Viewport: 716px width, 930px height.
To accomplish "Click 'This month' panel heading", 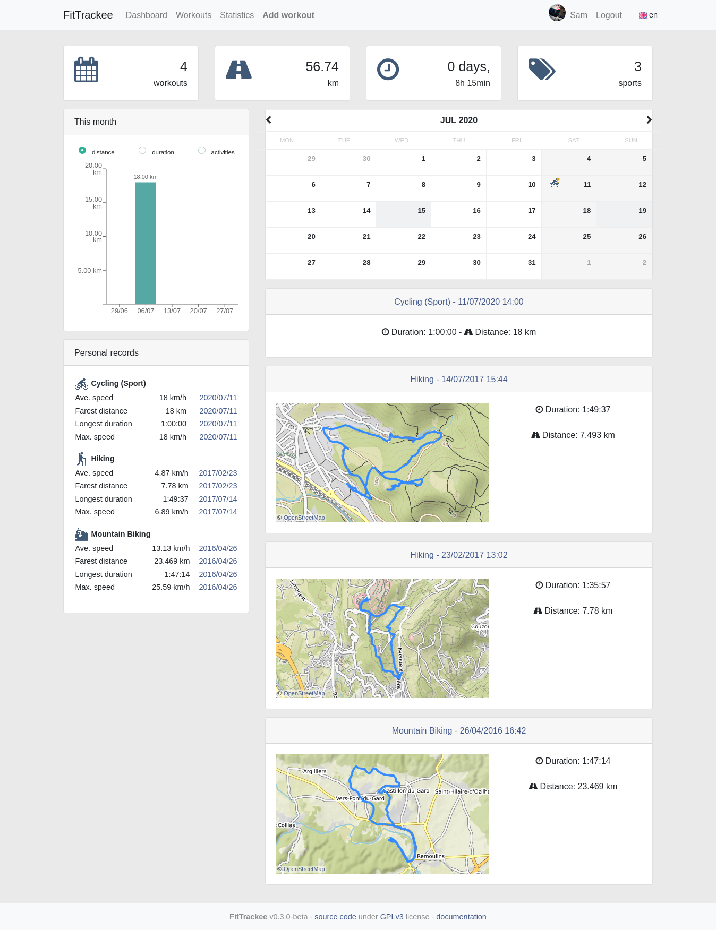I will pos(95,122).
